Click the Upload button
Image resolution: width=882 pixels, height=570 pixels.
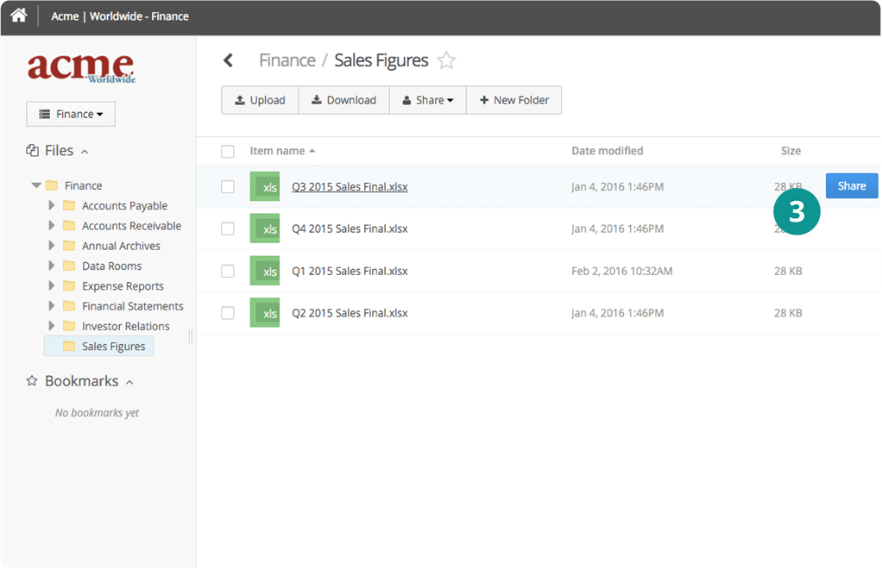[260, 100]
